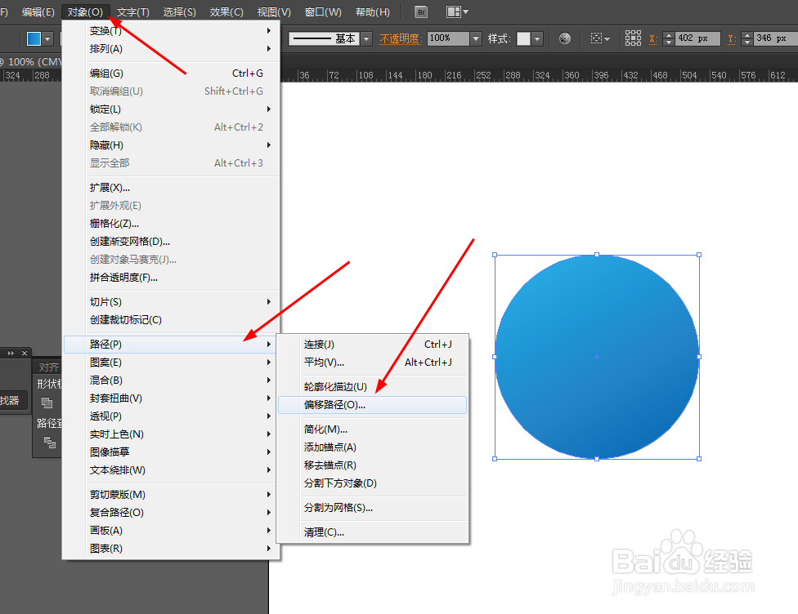
Task: Expand the 实时上色(N) submenu
Action: 171,434
